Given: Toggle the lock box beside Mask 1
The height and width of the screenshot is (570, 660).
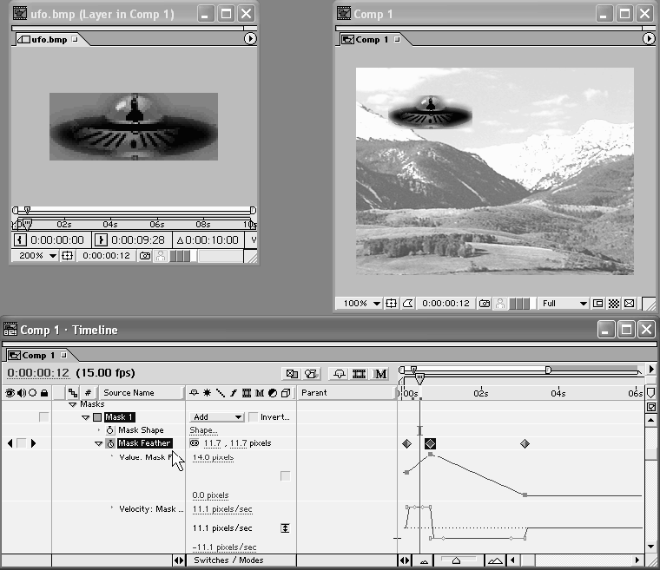Looking at the screenshot, I should pyautogui.click(x=43, y=417).
